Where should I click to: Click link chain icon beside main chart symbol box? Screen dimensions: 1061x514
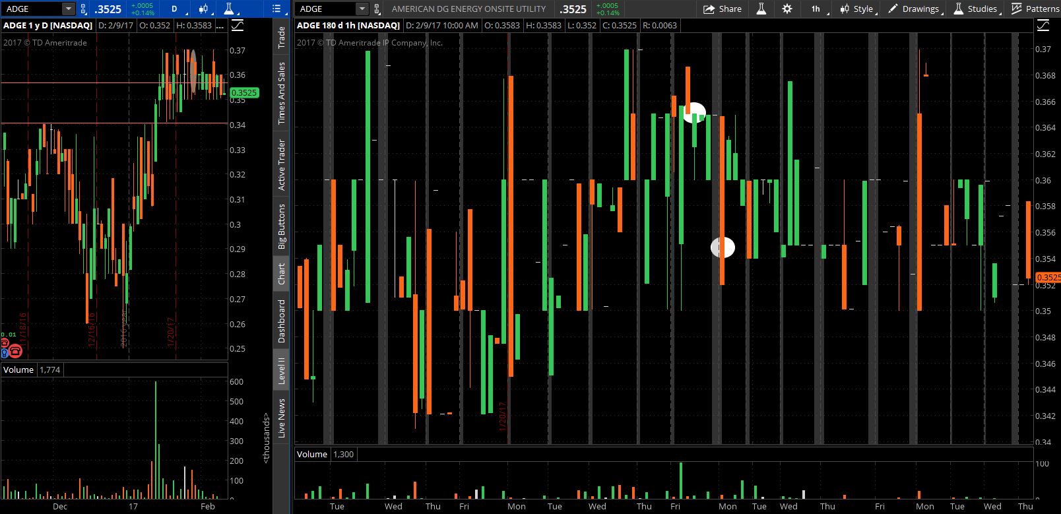pos(377,9)
